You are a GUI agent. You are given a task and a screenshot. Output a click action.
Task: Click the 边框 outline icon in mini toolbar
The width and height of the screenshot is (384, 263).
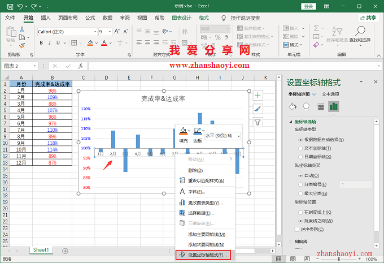click(x=198, y=131)
